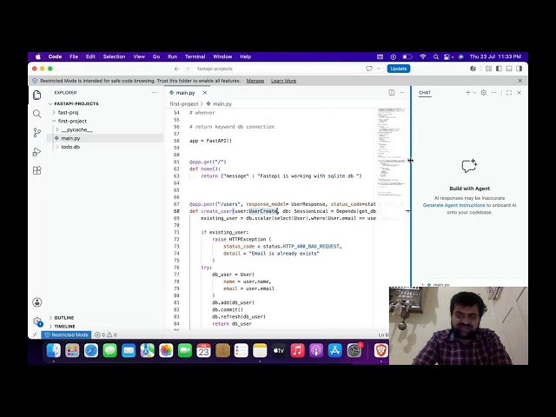Open the Terminal menu

[x=195, y=56]
